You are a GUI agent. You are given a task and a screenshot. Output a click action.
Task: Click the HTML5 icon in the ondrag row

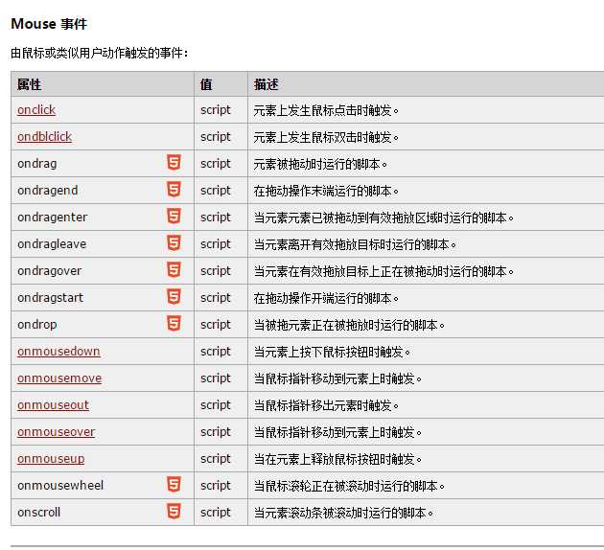coord(174,163)
